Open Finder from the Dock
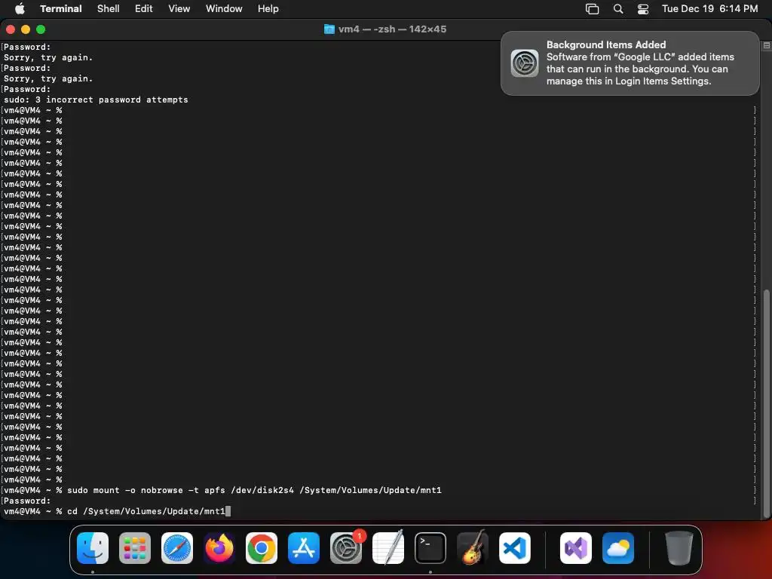 tap(93, 548)
